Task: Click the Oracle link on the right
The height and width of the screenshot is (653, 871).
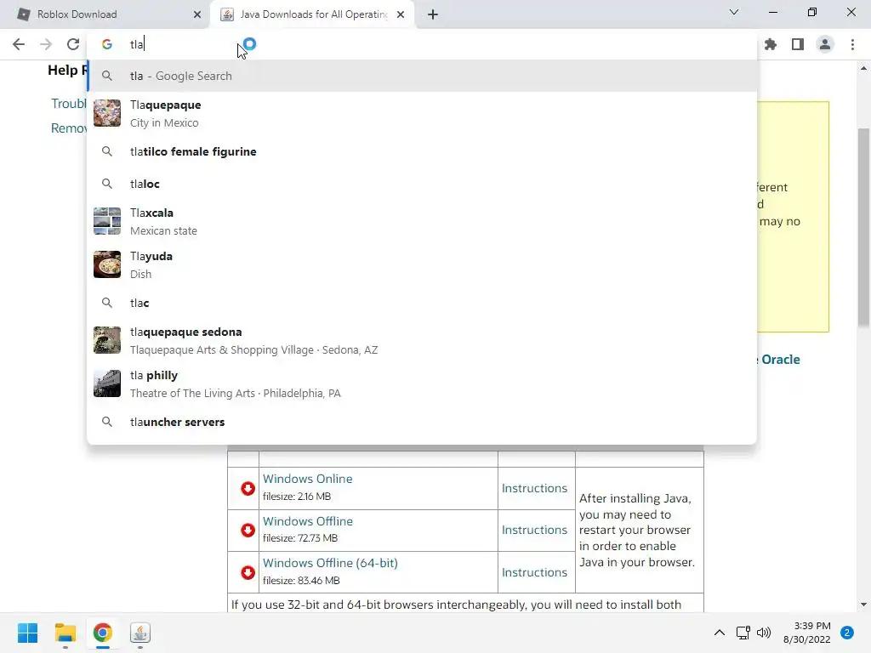Action: pyautogui.click(x=781, y=360)
